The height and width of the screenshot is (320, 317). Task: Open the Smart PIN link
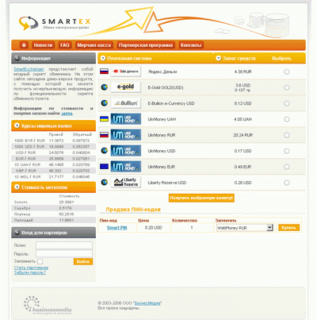pyautogui.click(x=116, y=228)
